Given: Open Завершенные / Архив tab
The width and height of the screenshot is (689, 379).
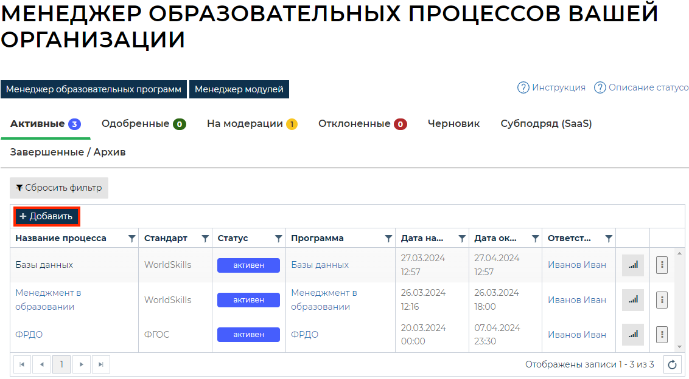Looking at the screenshot, I should click(68, 152).
